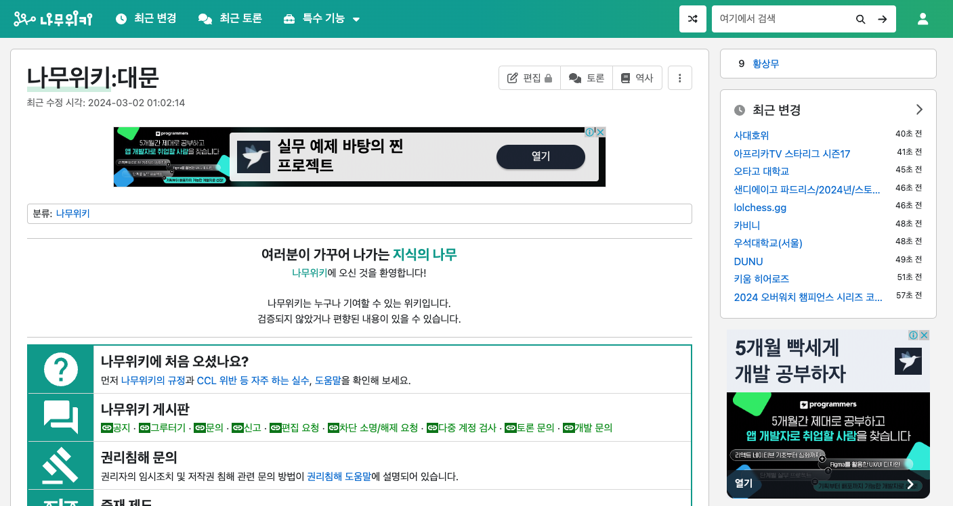Open the user profile icon
This screenshot has height=506, width=953.
tap(923, 19)
